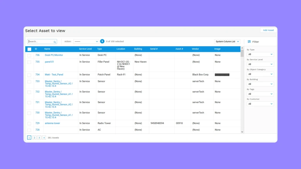Open the Action dropdown

tap(86, 42)
